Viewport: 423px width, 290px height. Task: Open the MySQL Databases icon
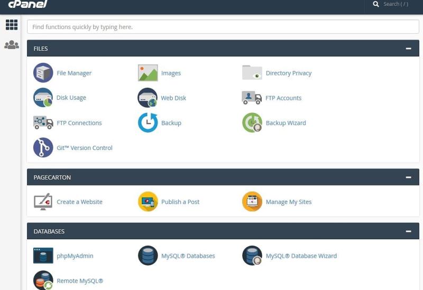(x=148, y=256)
